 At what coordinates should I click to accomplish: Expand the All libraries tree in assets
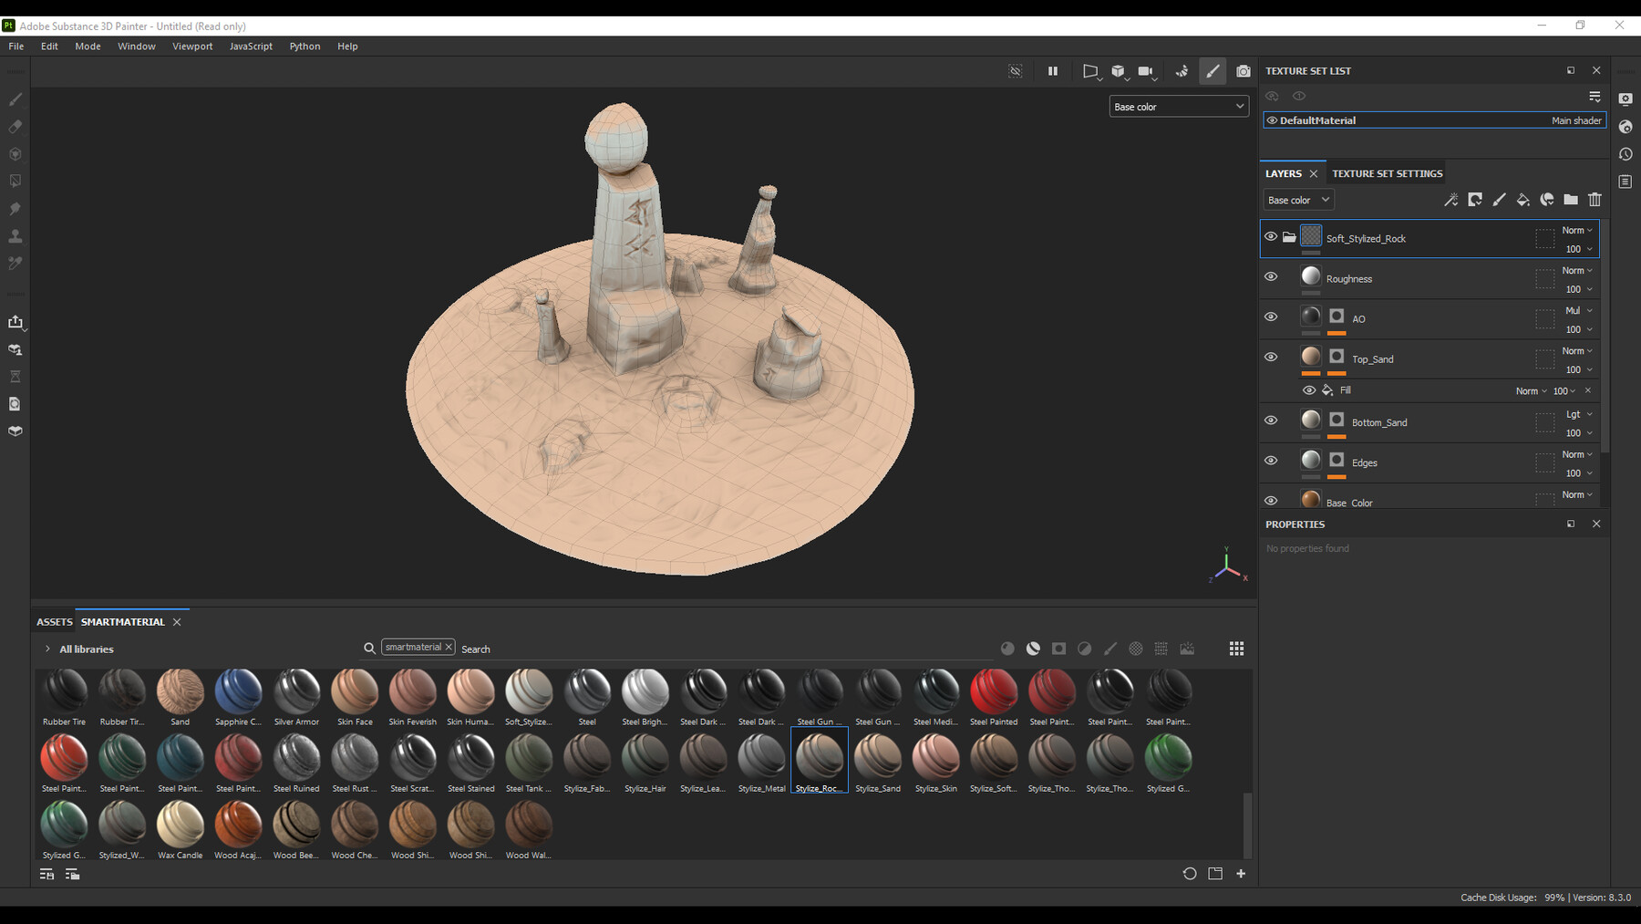pyautogui.click(x=46, y=649)
